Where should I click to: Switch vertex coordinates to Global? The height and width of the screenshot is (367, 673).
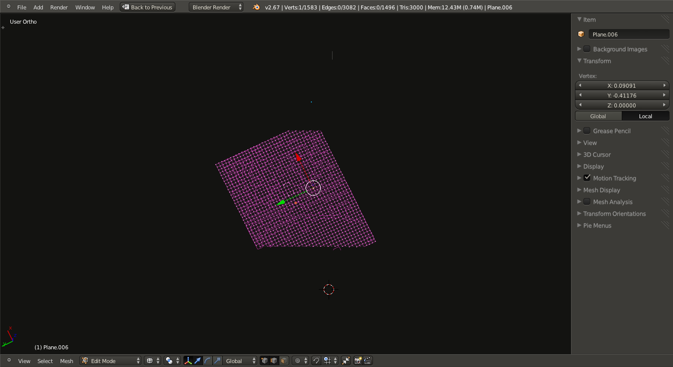[x=599, y=116]
